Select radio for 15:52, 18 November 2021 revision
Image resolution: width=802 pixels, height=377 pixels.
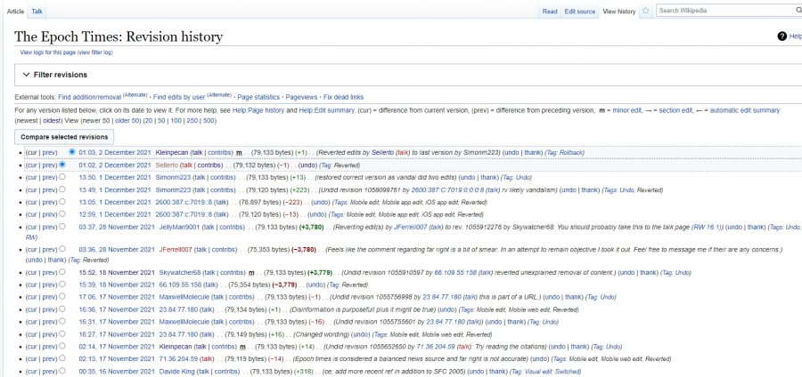coord(62,272)
